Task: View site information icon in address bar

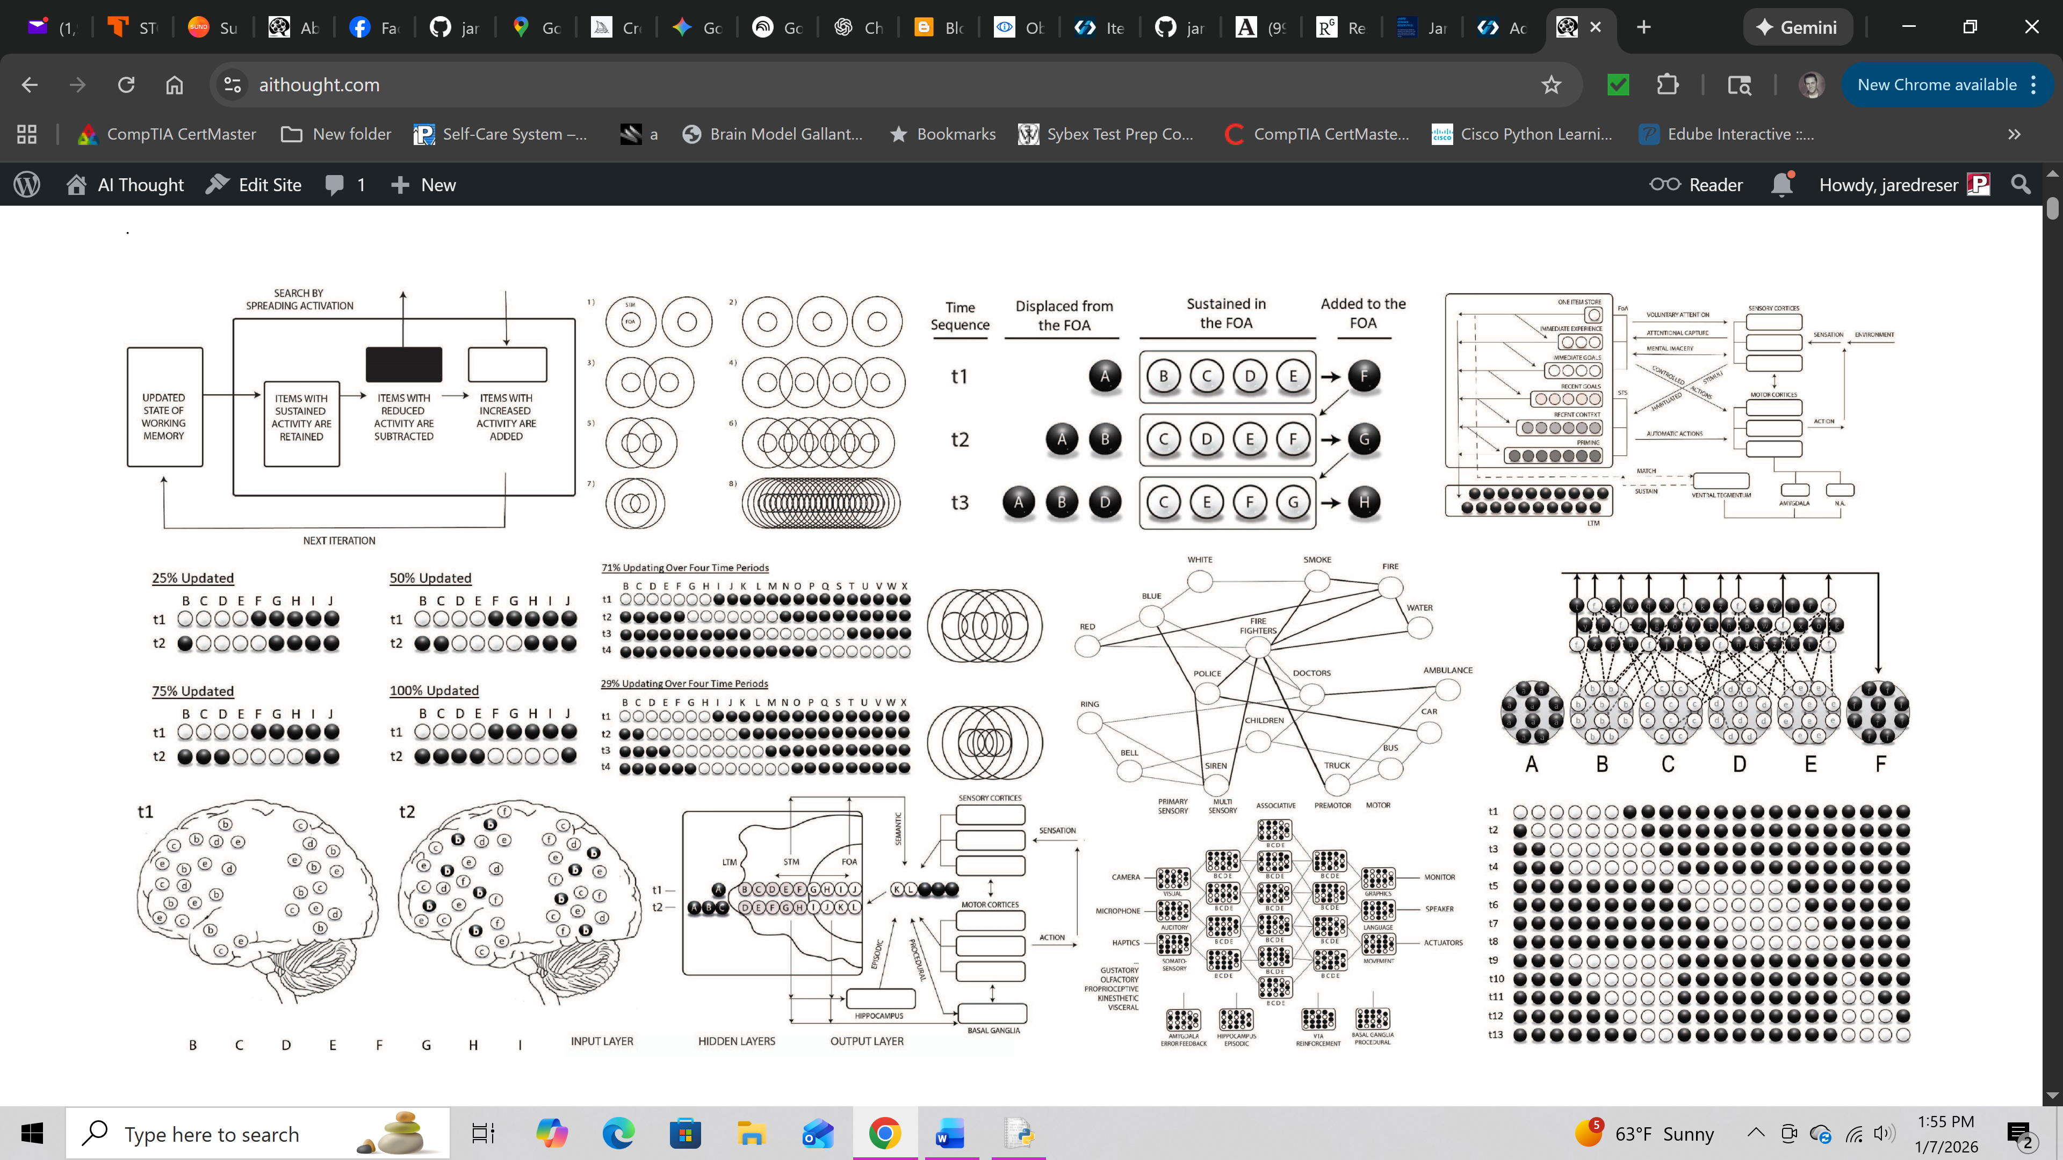Action: (233, 85)
